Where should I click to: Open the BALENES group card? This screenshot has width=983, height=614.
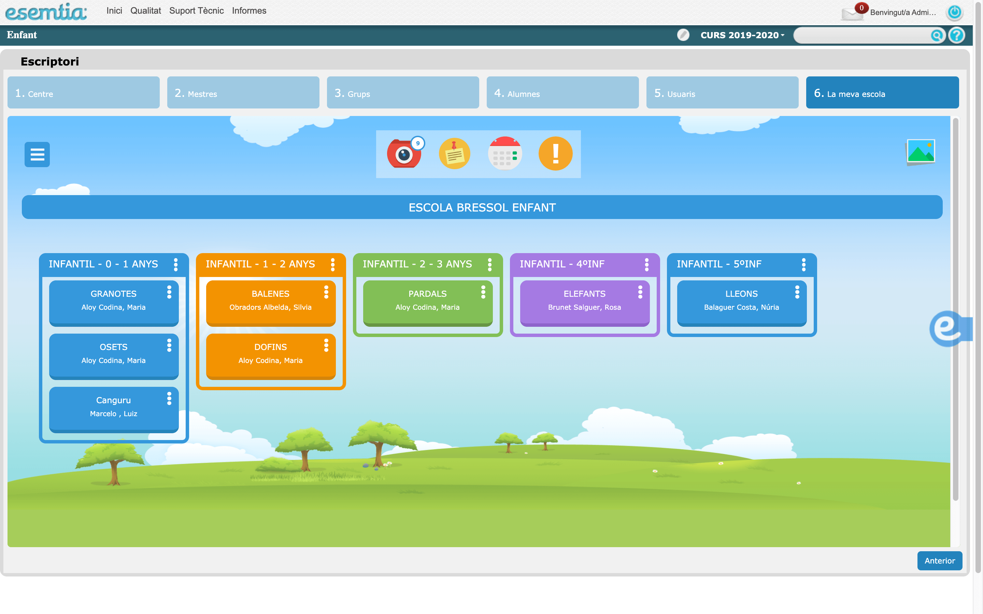(271, 303)
